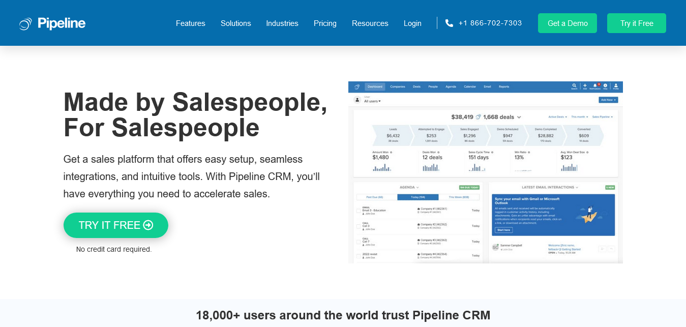Check the 2022 revisit agenda checkbox

[x=359, y=255]
